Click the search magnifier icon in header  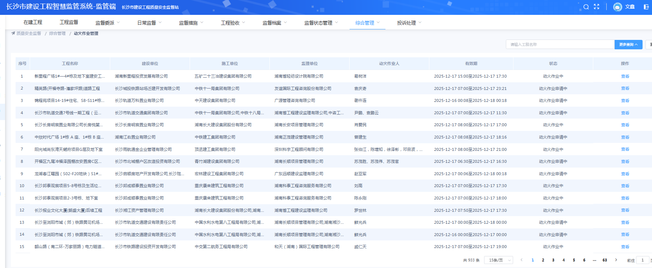click(x=586, y=7)
